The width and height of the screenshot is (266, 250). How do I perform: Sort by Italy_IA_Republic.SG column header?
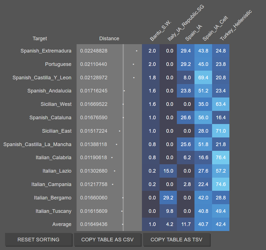[186, 23]
